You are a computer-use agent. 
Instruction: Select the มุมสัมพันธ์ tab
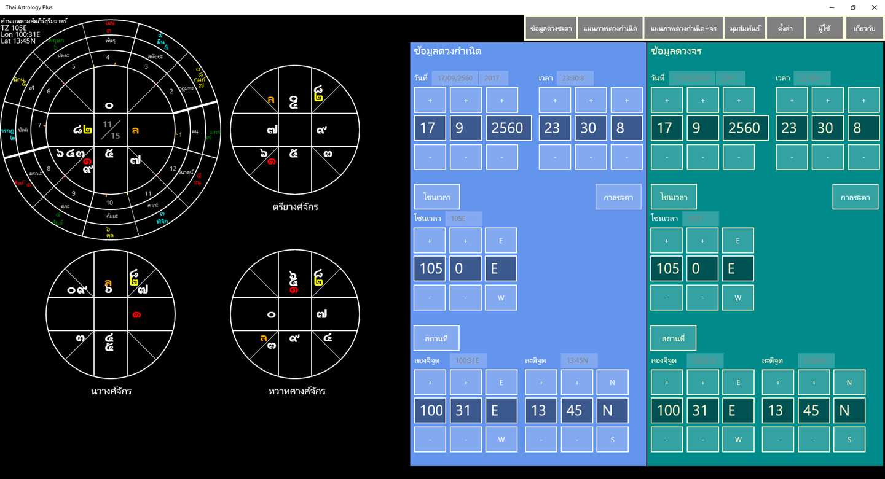(745, 28)
